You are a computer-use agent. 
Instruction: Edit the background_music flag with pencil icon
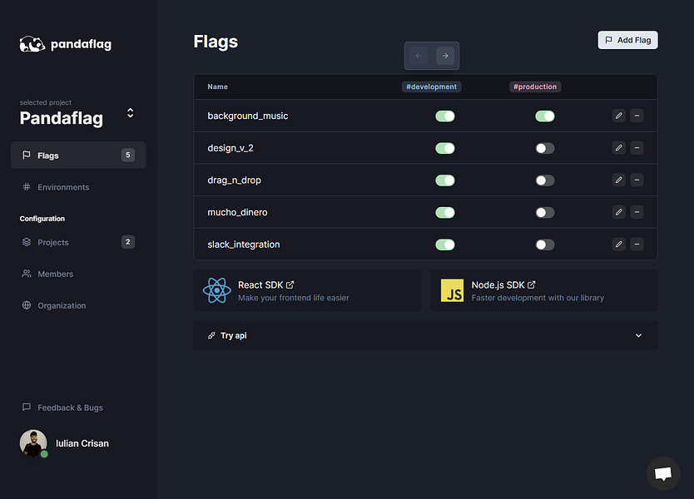point(619,116)
